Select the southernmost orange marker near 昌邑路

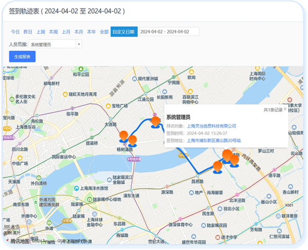(x=218, y=166)
